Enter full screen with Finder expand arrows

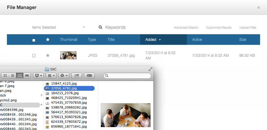pos(151,69)
